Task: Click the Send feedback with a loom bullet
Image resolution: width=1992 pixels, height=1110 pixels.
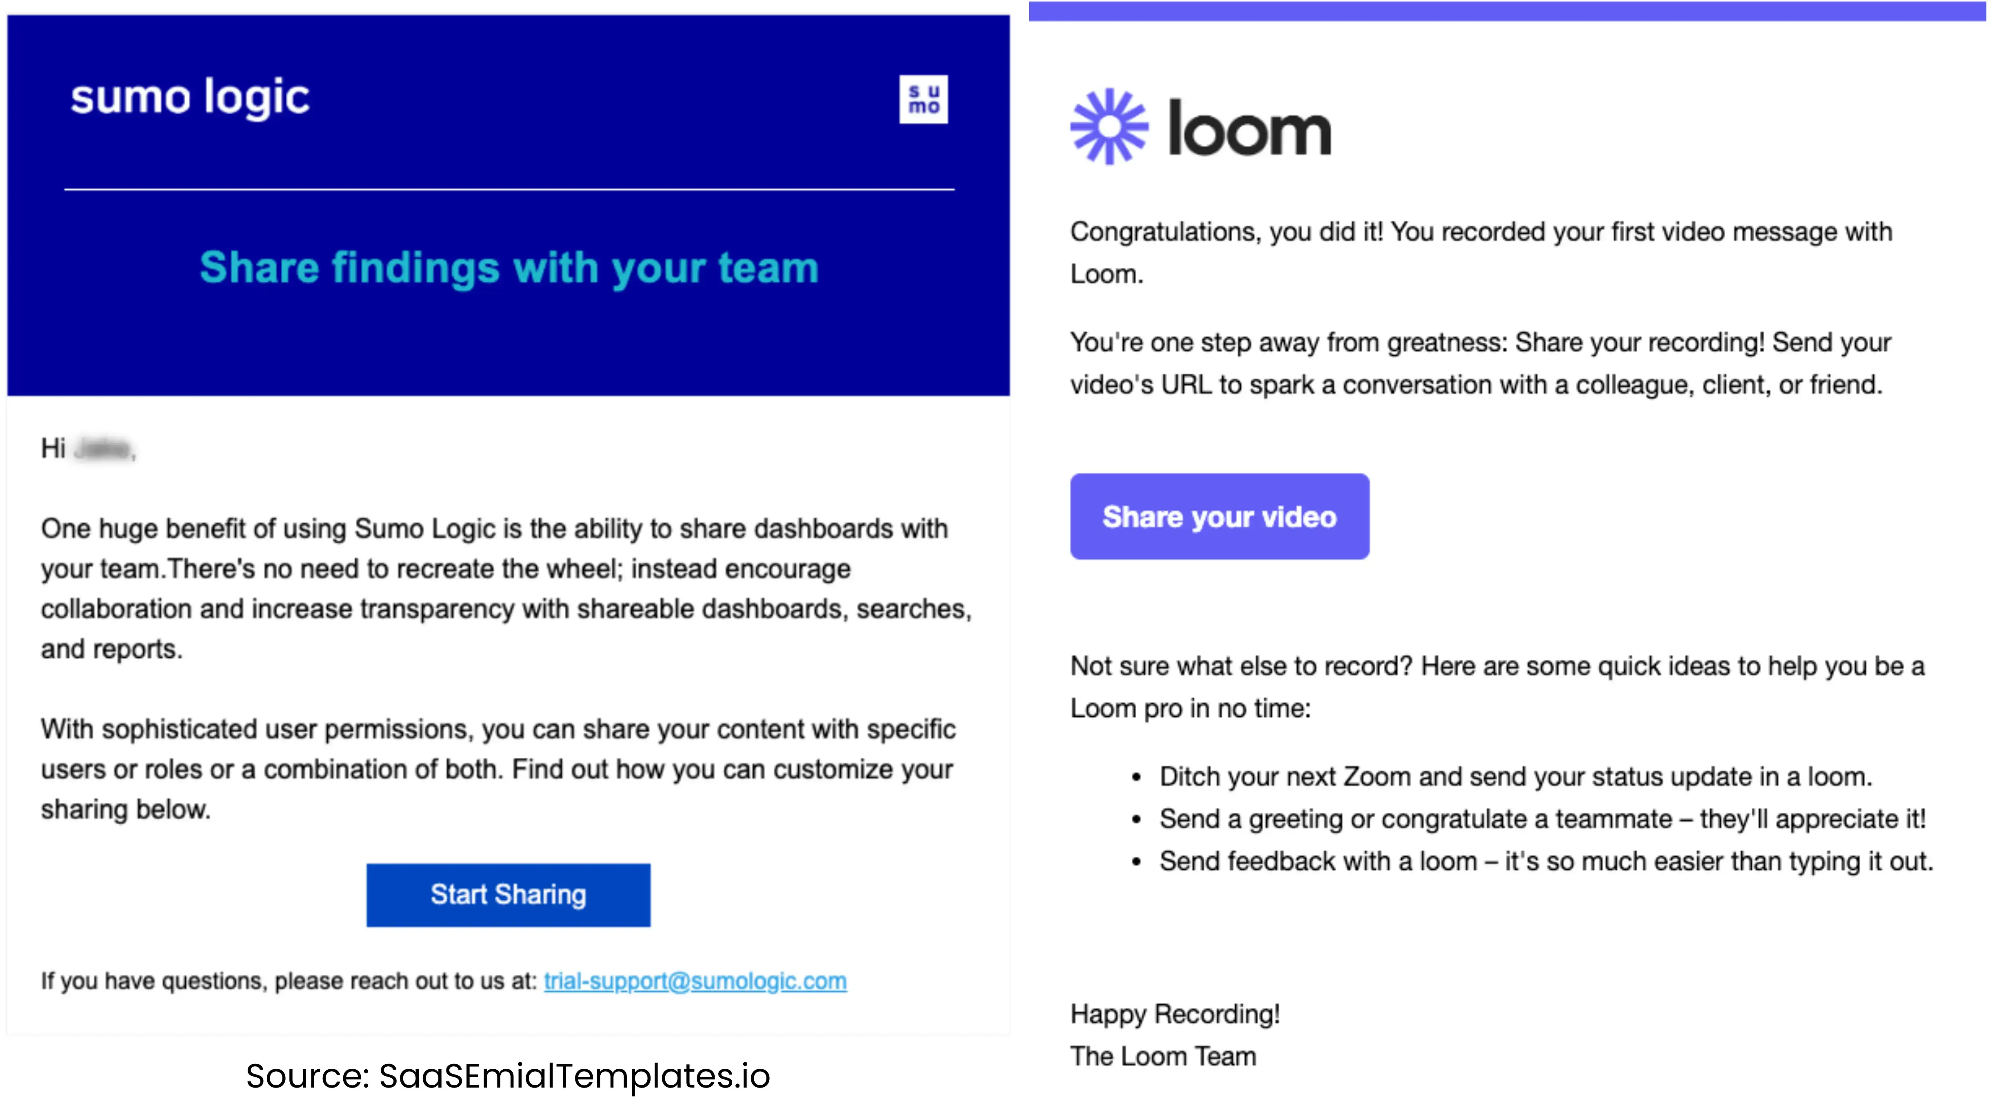Action: coord(1546,862)
